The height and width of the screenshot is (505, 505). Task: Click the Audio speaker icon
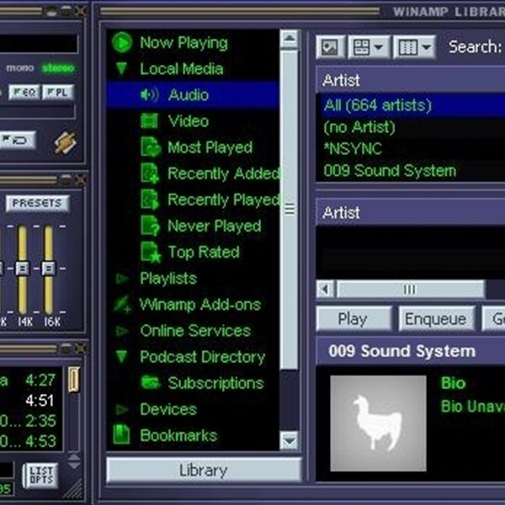pos(150,95)
